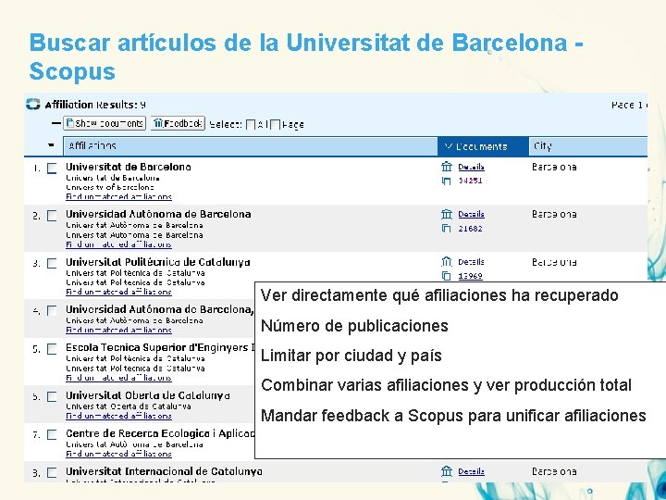The width and height of the screenshot is (666, 500).
Task: Click the 'Limitar por ciudad y país' line
Action: pyautogui.click(x=351, y=356)
